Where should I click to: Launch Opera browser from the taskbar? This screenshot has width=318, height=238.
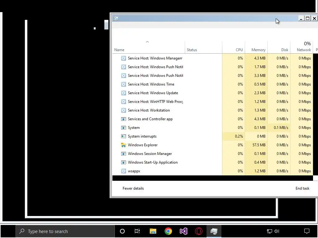tap(198, 231)
